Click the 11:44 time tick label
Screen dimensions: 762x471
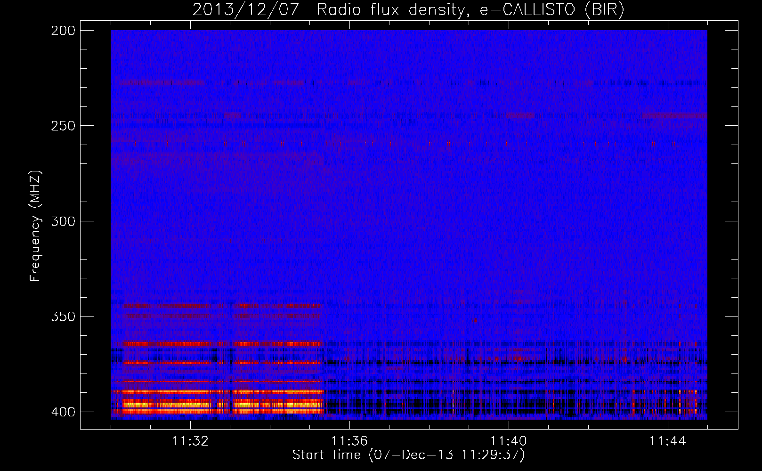coord(668,441)
